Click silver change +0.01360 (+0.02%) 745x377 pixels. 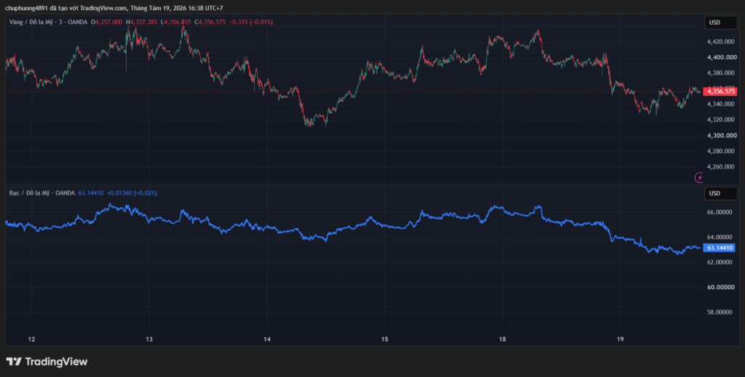coord(132,193)
